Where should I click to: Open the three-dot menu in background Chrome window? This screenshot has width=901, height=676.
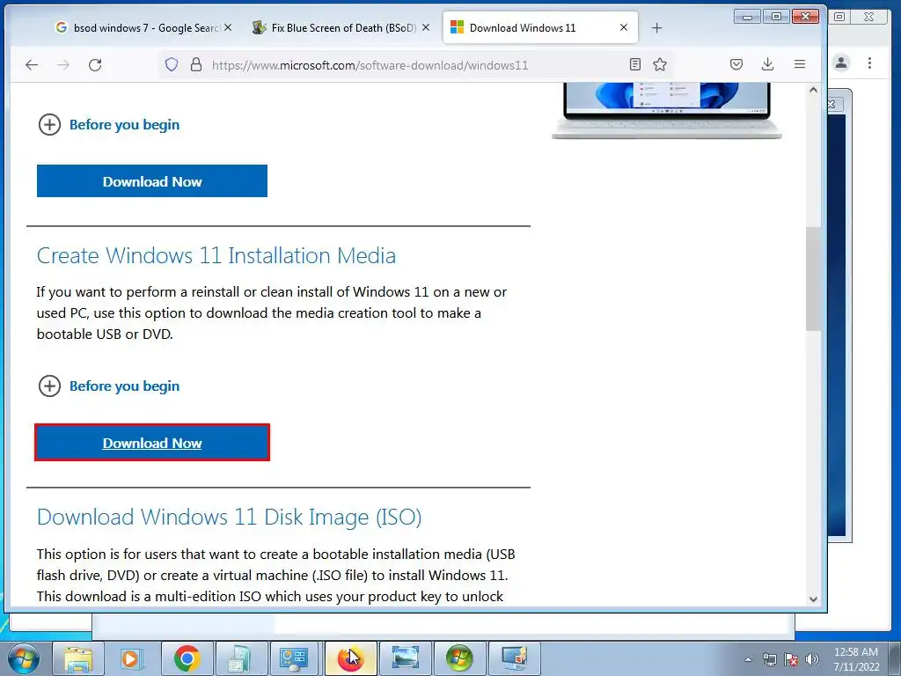869,62
